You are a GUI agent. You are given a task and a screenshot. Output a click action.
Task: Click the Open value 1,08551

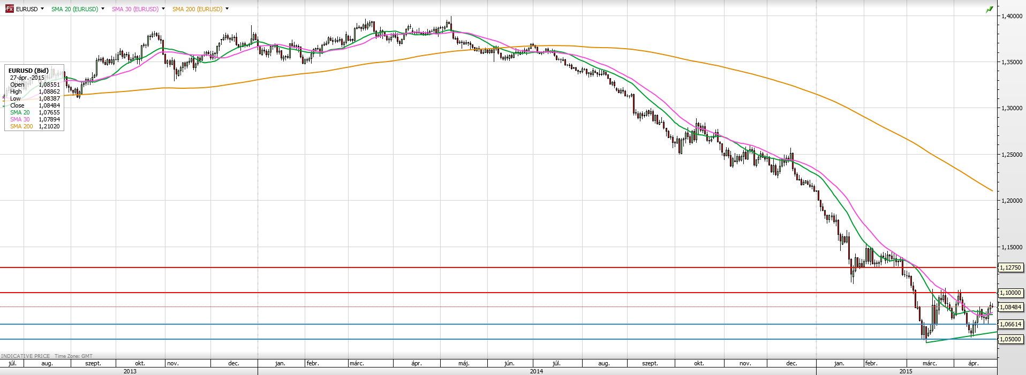point(49,85)
